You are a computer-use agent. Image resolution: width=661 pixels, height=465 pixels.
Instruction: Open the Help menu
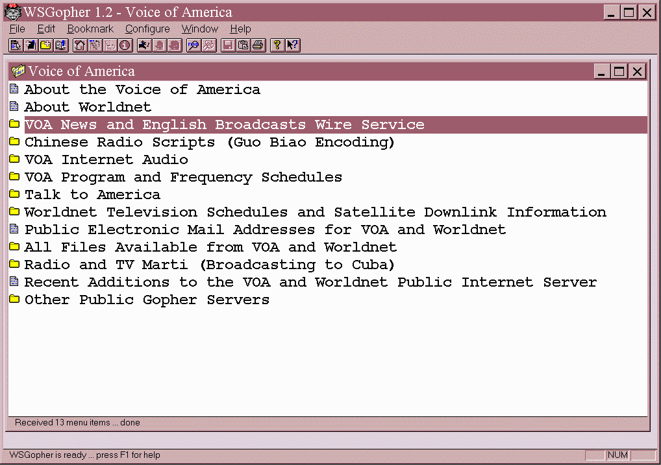pos(240,29)
